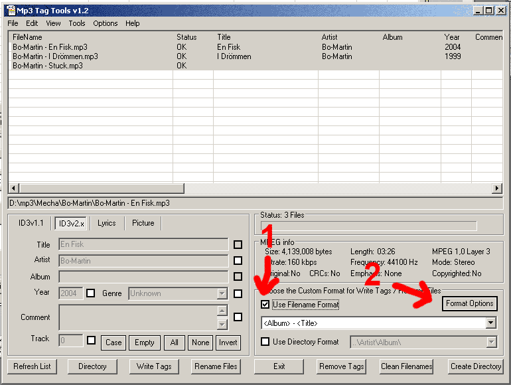Open the Genre dropdown list
Viewport: 511px width, 385px height.
[222, 293]
